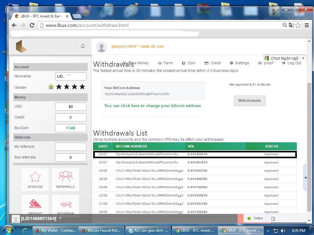This screenshot has width=314, height=235.
Task: Click the LID1466821304 chat bar label
Action: pos(39,218)
